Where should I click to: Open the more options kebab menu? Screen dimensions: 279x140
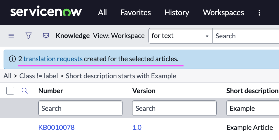tap(259, 13)
